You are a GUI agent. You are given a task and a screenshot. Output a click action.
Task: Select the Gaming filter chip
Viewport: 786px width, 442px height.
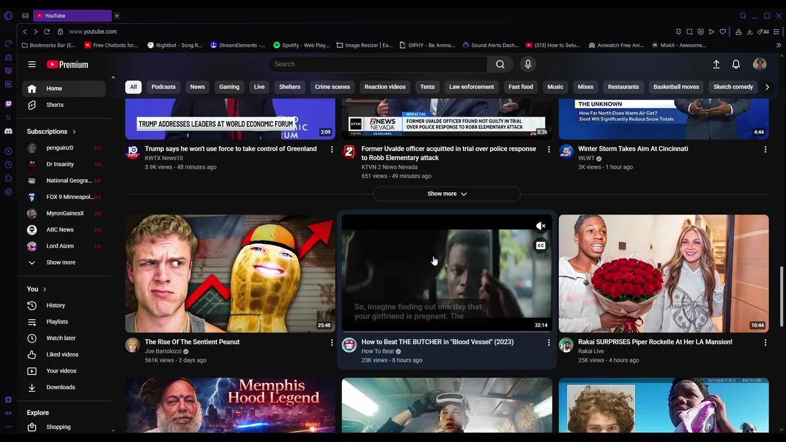[229, 87]
